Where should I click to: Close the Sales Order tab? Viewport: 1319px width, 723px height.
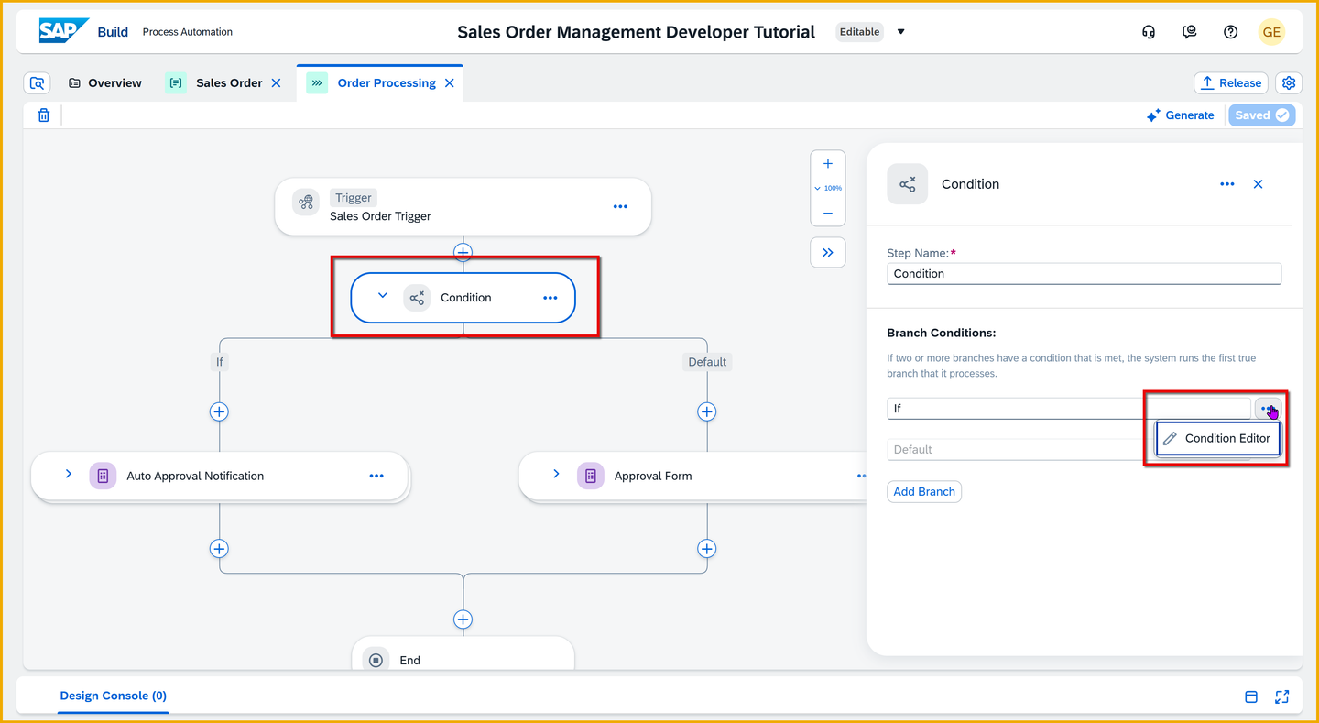pos(276,83)
